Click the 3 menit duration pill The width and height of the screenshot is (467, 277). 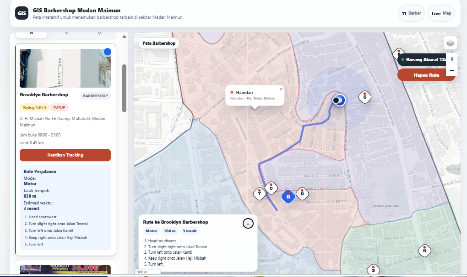(190, 231)
